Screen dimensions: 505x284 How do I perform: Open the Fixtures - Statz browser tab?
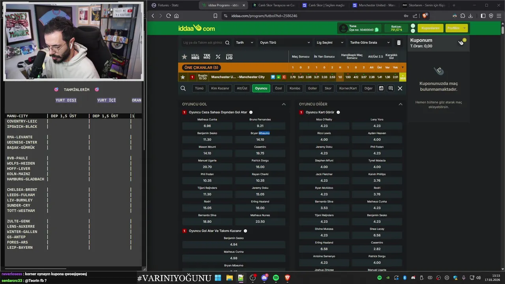(x=172, y=5)
